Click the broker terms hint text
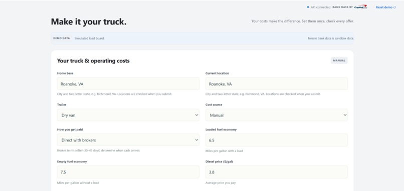404x191 pixels. tap(98, 150)
